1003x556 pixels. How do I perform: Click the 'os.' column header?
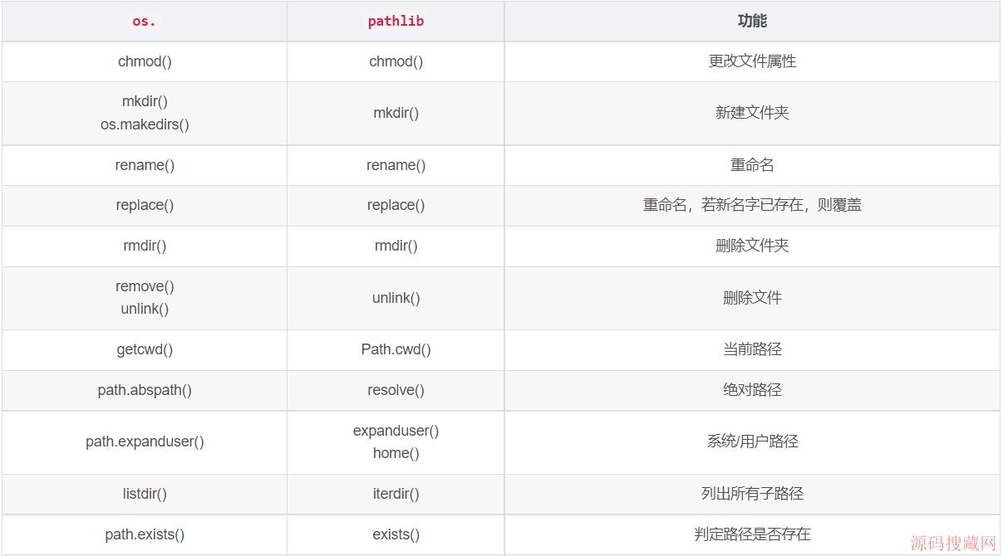145,22
